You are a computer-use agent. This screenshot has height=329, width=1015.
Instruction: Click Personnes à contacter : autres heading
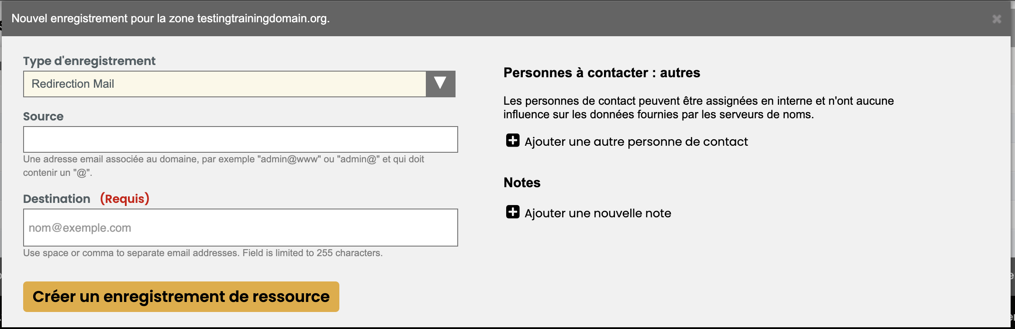point(602,73)
